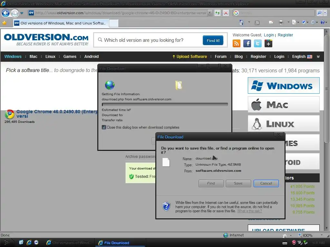The width and height of the screenshot is (330, 247).
Task: Click the page vertical scrollbar thumb
Action: 326,89
